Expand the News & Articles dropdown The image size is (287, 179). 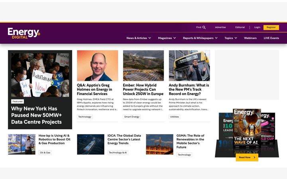pyautogui.click(x=139, y=38)
